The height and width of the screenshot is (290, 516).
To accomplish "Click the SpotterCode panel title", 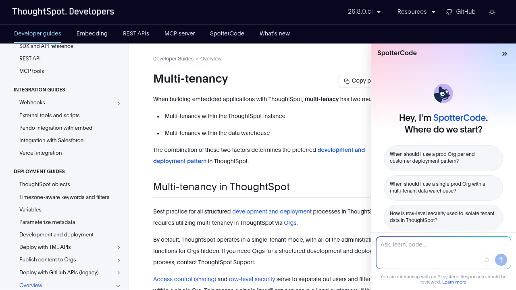I will point(397,53).
